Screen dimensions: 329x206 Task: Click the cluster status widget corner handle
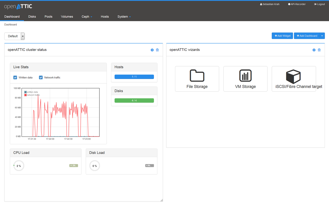click(x=161, y=200)
